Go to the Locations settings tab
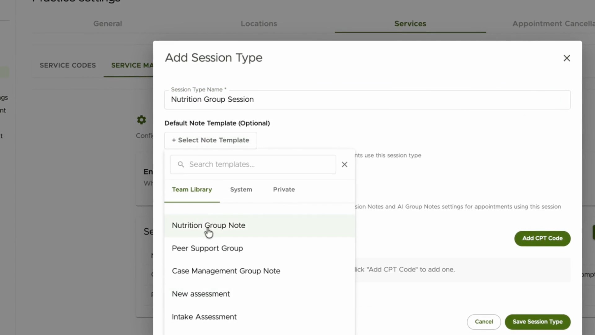The height and width of the screenshot is (335, 595). coord(259,24)
